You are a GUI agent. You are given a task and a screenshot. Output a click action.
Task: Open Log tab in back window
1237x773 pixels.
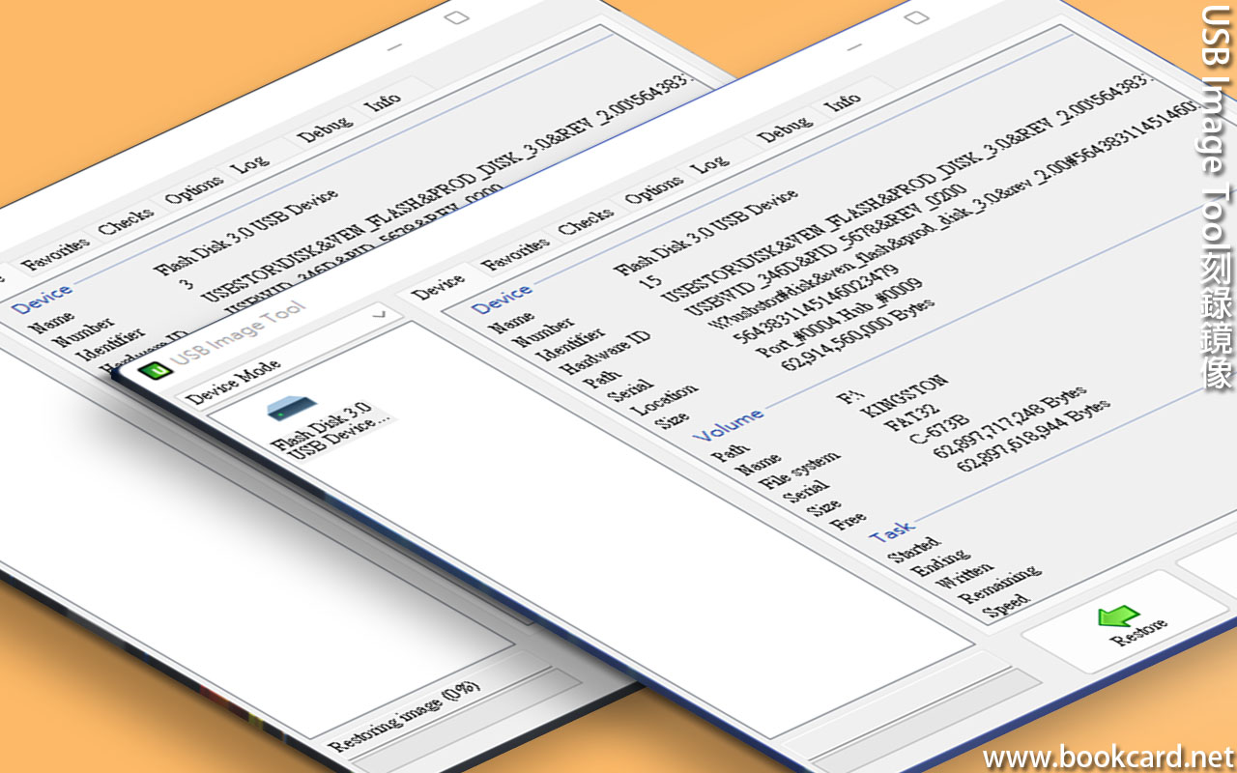coord(250,162)
